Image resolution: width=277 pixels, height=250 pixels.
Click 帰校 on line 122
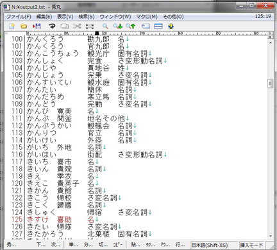point(64,198)
